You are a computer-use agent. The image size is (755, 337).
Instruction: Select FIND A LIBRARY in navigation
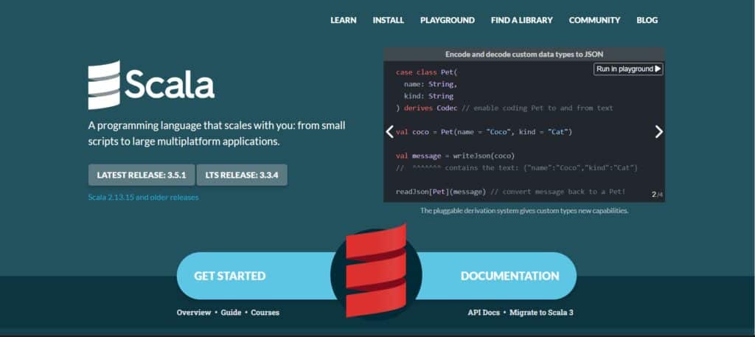tap(521, 20)
